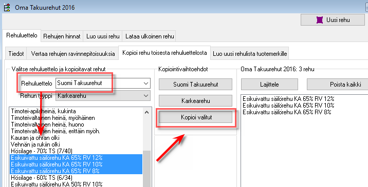Image resolution: width=368 pixels, height=187 pixels.
Task: Open Vertaa rehujen ravinnepitoisuuksia tab
Action: click(x=73, y=54)
